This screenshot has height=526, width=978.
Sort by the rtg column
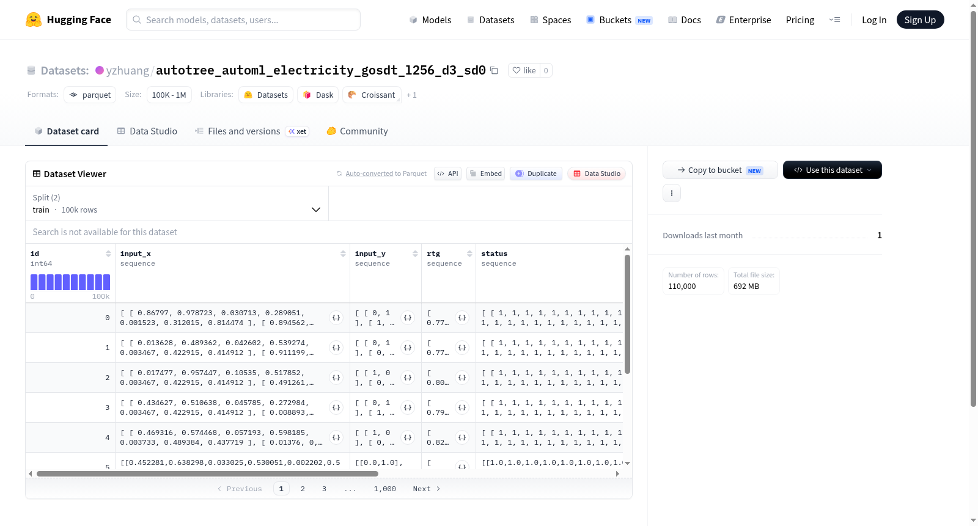[469, 254]
